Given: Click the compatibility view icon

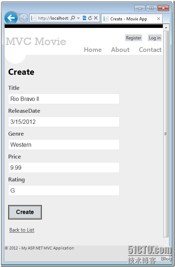Looking at the screenshot, I should 84,18.
